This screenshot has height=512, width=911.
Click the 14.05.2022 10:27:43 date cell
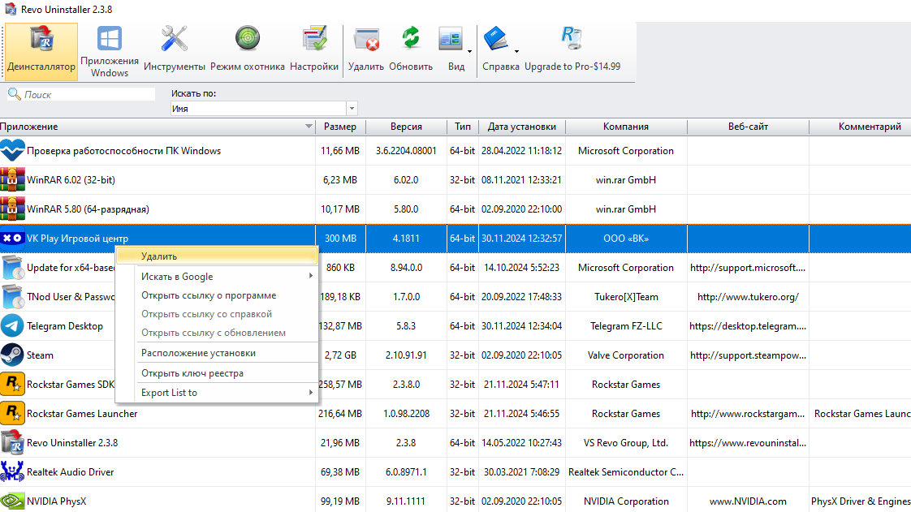pyautogui.click(x=522, y=443)
